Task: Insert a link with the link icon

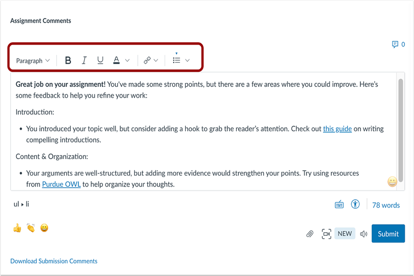Action: (x=147, y=60)
